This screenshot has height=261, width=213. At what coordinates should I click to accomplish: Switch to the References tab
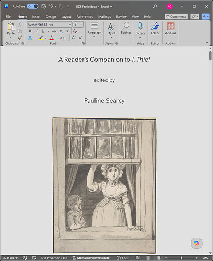tap(85, 17)
